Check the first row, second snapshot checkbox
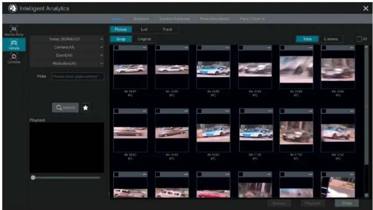This screenshot has width=373, height=210. (158, 48)
